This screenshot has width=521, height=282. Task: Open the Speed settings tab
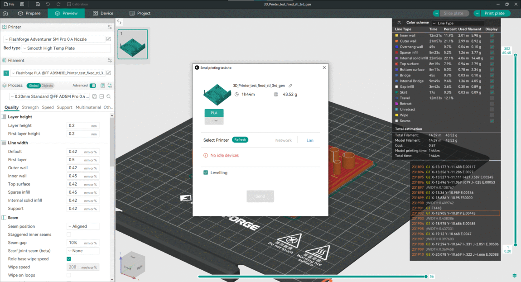pyautogui.click(x=48, y=107)
